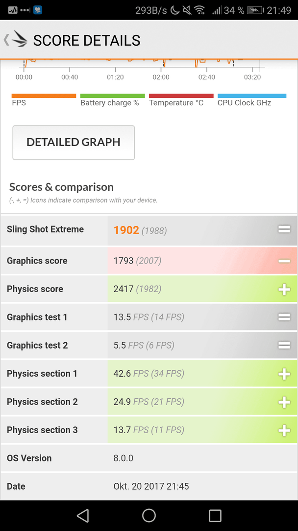Screen dimensions: 298x531
Task: Select the blue CPU Clock GHz legend swatch
Action: coord(252,96)
